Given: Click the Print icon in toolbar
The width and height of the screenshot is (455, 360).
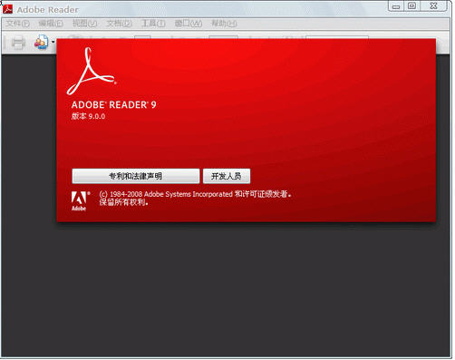Looking at the screenshot, I should (x=18, y=42).
